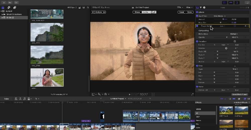The width and height of the screenshot is (251, 130).
Task: Uncheck the Crop section checkbox
Action: (x=197, y=66)
